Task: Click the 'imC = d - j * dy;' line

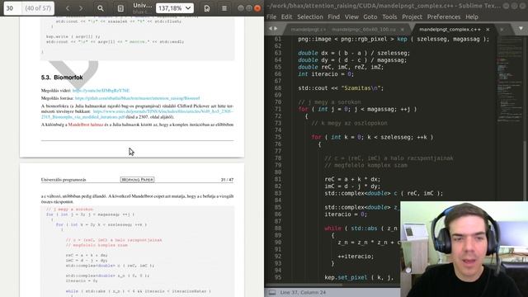Action: click(352, 186)
